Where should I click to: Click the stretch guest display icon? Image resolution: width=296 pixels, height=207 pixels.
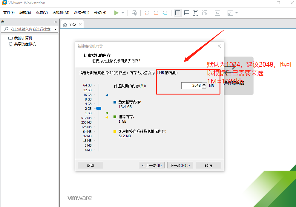click(x=230, y=13)
